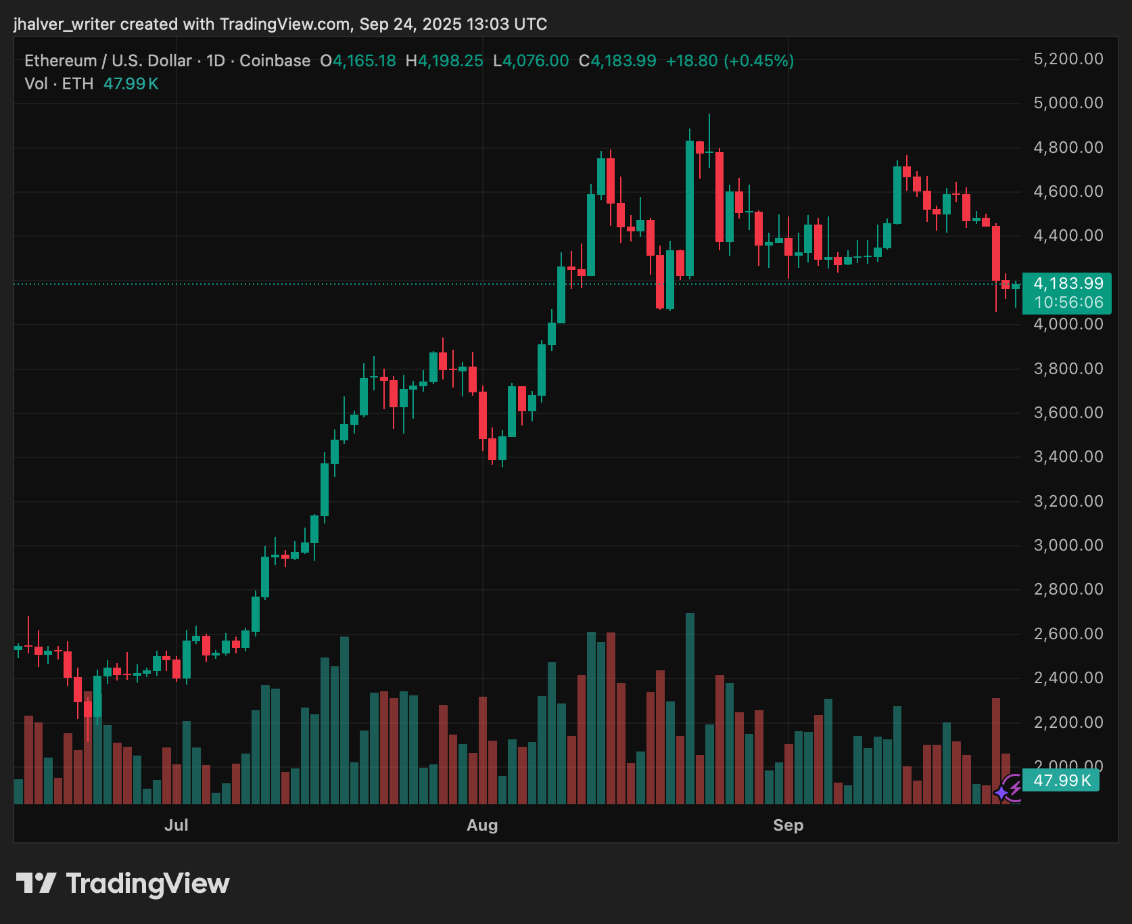
Task: Click the Ethereum / U.S. Dollar symbol title
Action: click(x=108, y=61)
